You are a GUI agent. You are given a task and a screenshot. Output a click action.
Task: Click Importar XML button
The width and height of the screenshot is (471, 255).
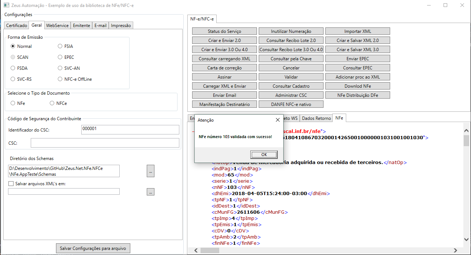pyautogui.click(x=358, y=31)
